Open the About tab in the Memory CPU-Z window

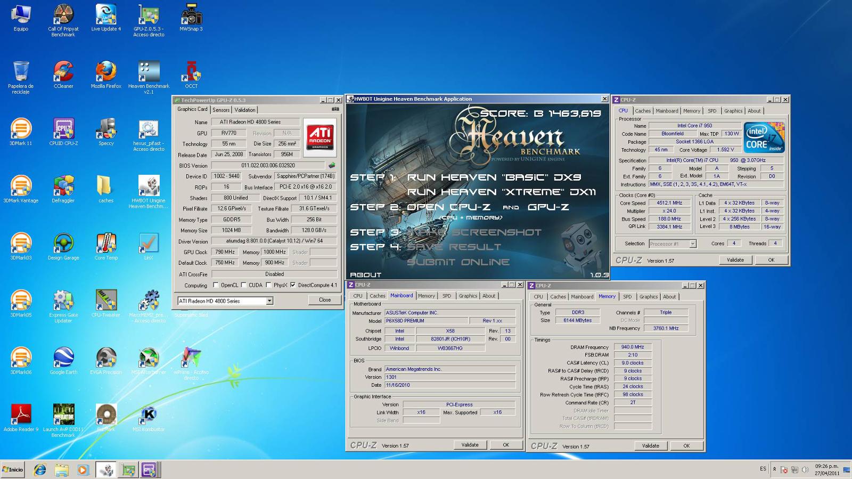(x=669, y=297)
